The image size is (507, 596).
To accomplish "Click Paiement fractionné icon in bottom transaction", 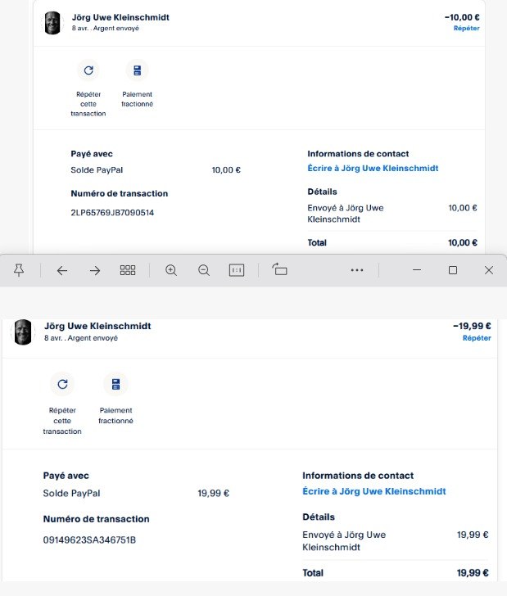I will point(116,384).
